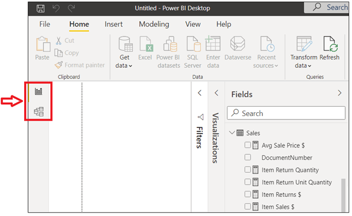Check the Avg Sale Price $ field
The height and width of the screenshot is (216, 352).
click(x=248, y=145)
